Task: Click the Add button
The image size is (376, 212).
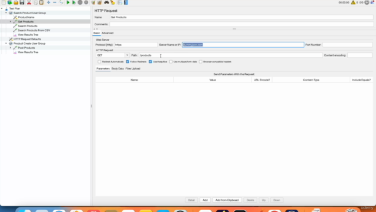Action: point(205,200)
